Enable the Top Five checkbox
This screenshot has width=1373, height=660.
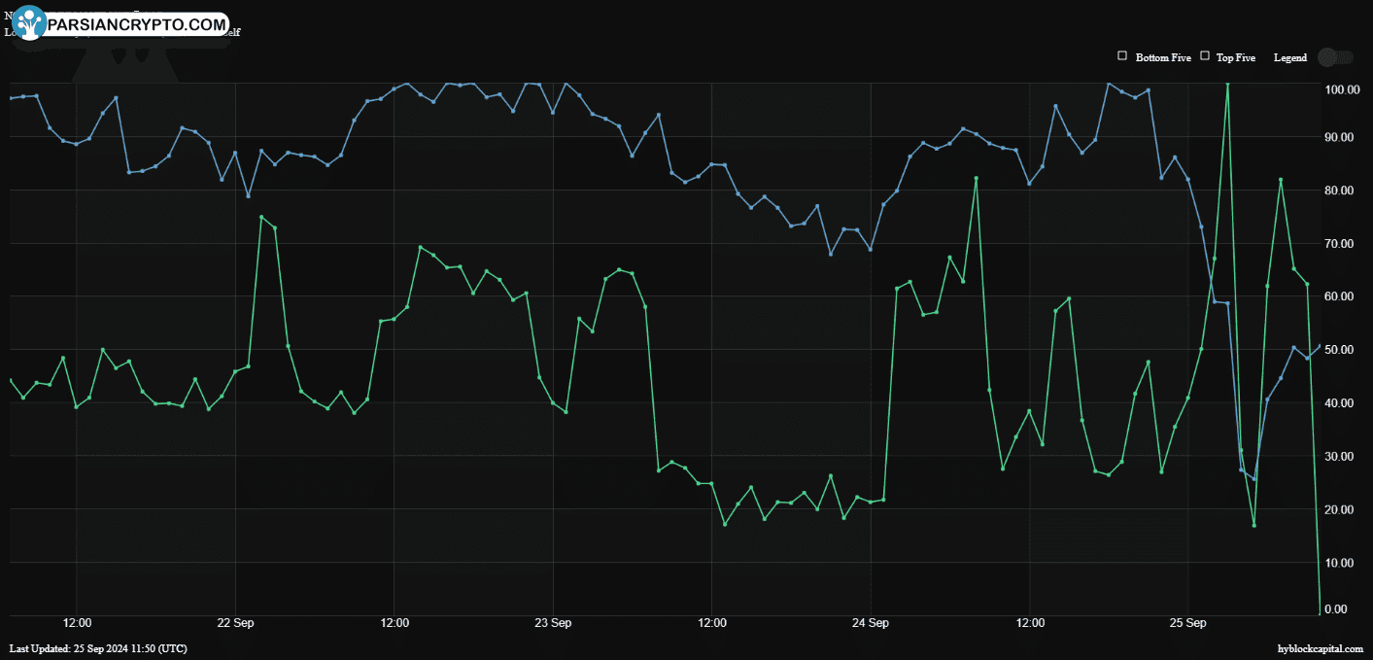(1205, 56)
